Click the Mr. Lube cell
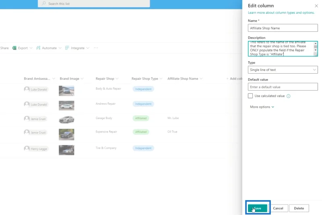The height and width of the screenshot is (215, 322). [173, 118]
